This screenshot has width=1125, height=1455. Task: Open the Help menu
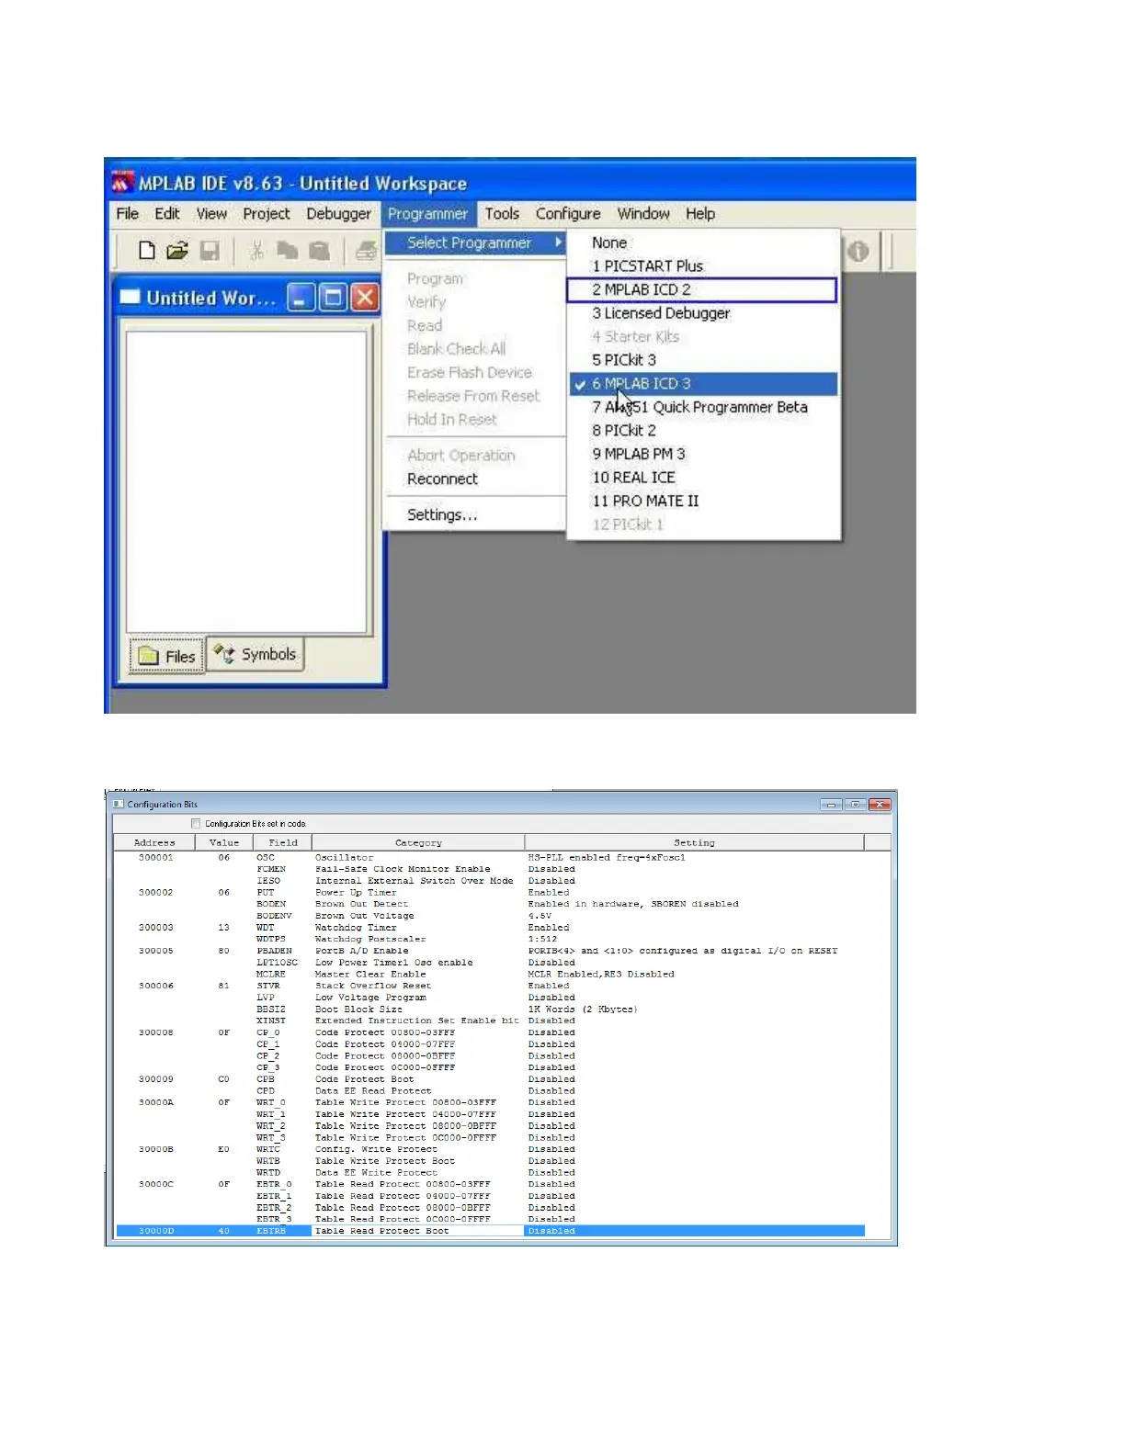tap(700, 213)
